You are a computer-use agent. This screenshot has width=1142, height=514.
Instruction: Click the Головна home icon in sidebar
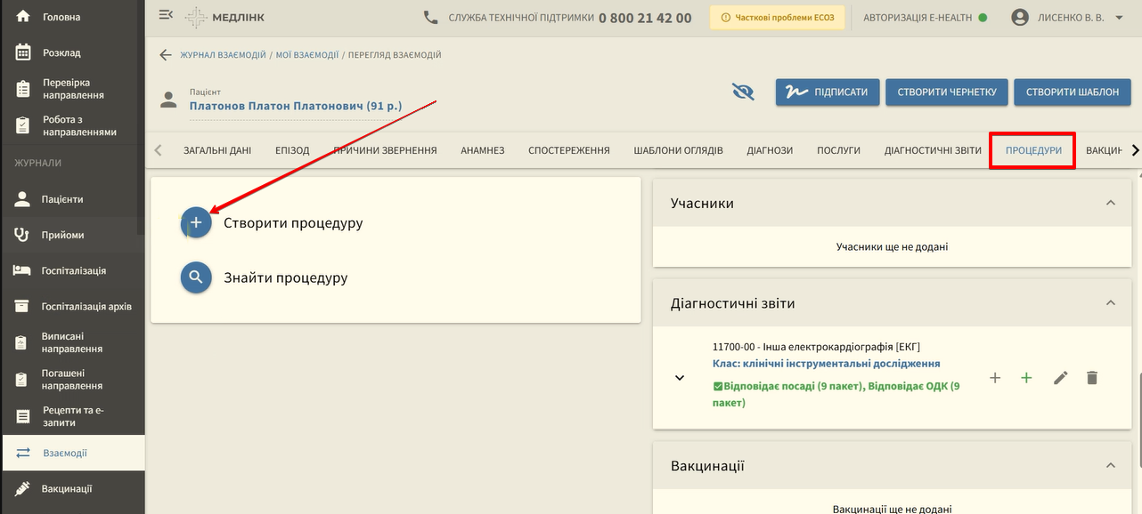23,17
